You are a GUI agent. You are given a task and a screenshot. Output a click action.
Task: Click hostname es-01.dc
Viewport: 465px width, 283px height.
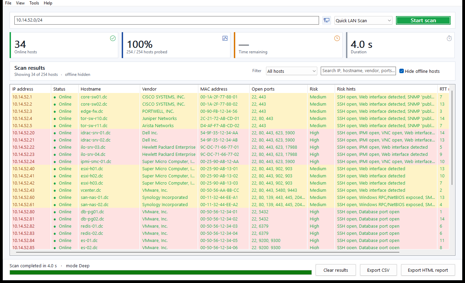(x=89, y=241)
